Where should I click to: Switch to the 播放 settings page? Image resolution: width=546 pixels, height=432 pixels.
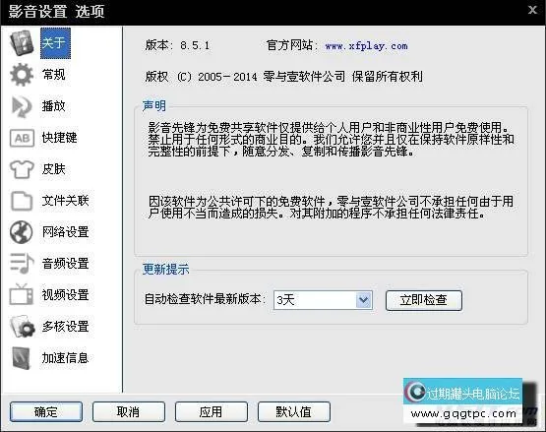54,106
